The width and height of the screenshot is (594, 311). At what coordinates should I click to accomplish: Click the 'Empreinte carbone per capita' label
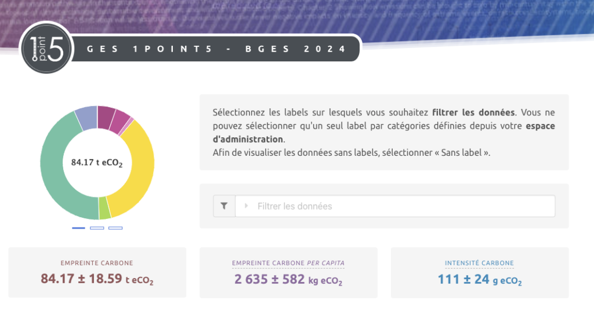coord(288,263)
